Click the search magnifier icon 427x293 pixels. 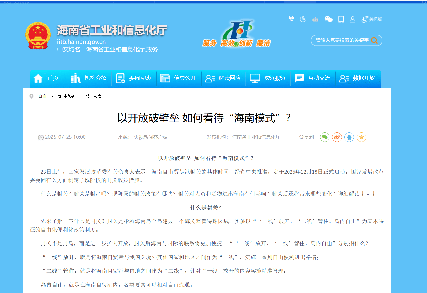375,40
